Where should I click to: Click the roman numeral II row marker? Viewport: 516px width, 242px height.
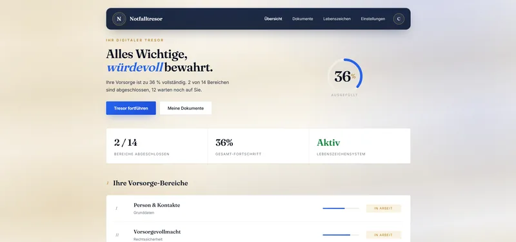[x=117, y=235]
